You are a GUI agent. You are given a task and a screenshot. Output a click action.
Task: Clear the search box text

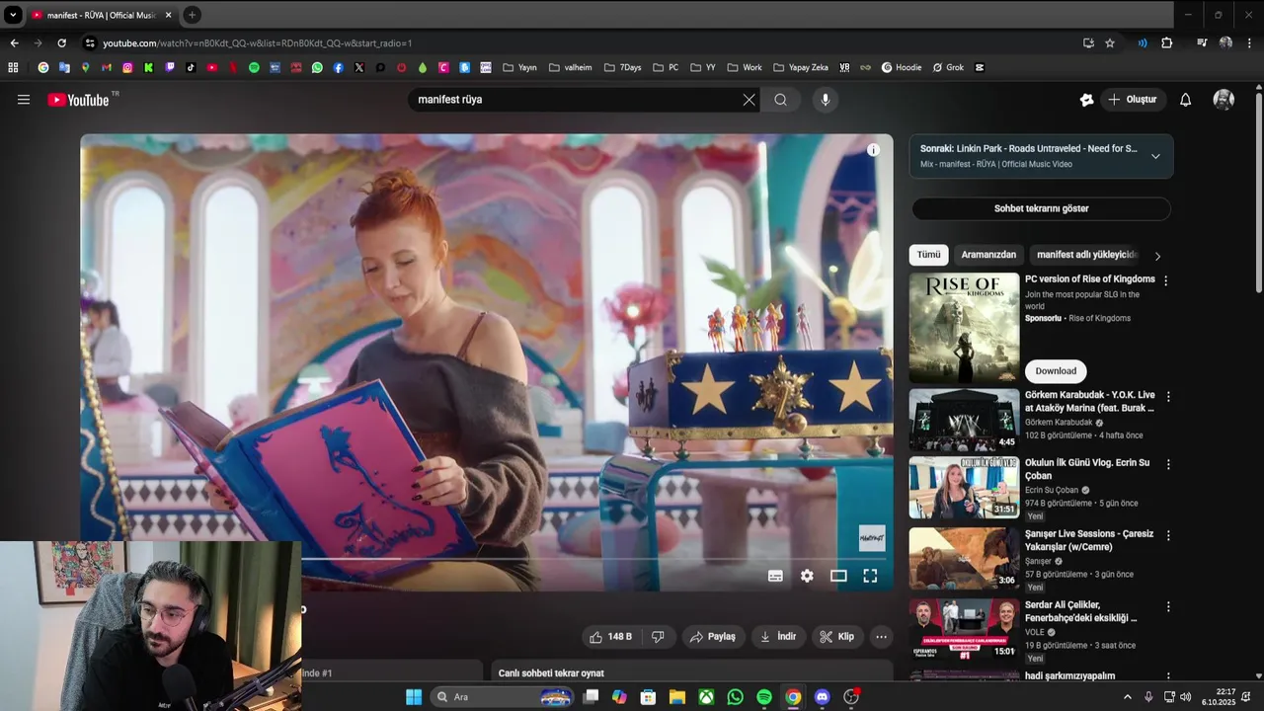click(x=749, y=100)
